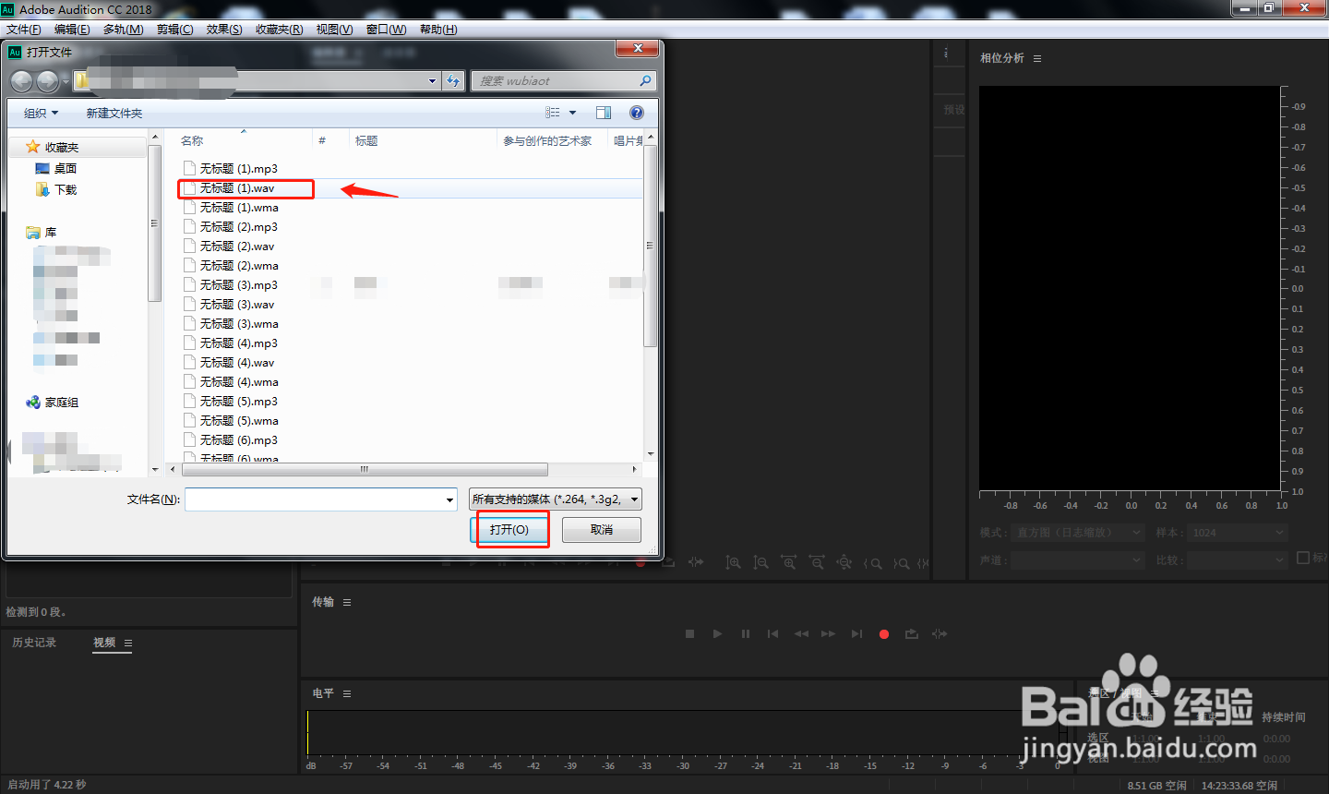
Task: Sort by Name column header
Action: [x=192, y=141]
